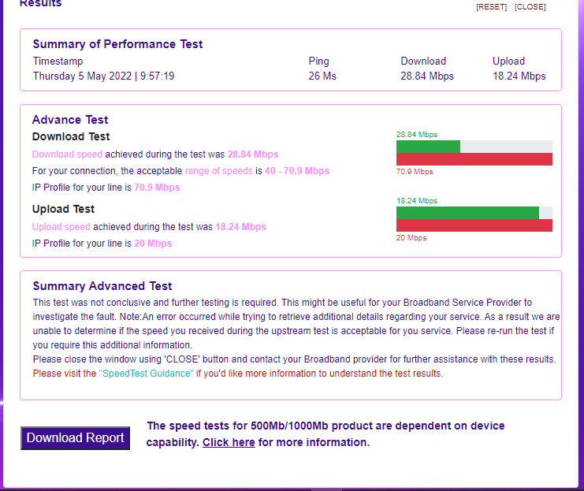Viewport: 584px width, 491px height.
Task: Click the 'Summary of Performance Test' heading
Action: tap(117, 44)
